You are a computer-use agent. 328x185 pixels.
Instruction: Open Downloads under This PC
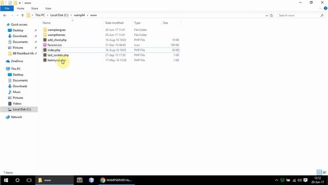(20, 86)
